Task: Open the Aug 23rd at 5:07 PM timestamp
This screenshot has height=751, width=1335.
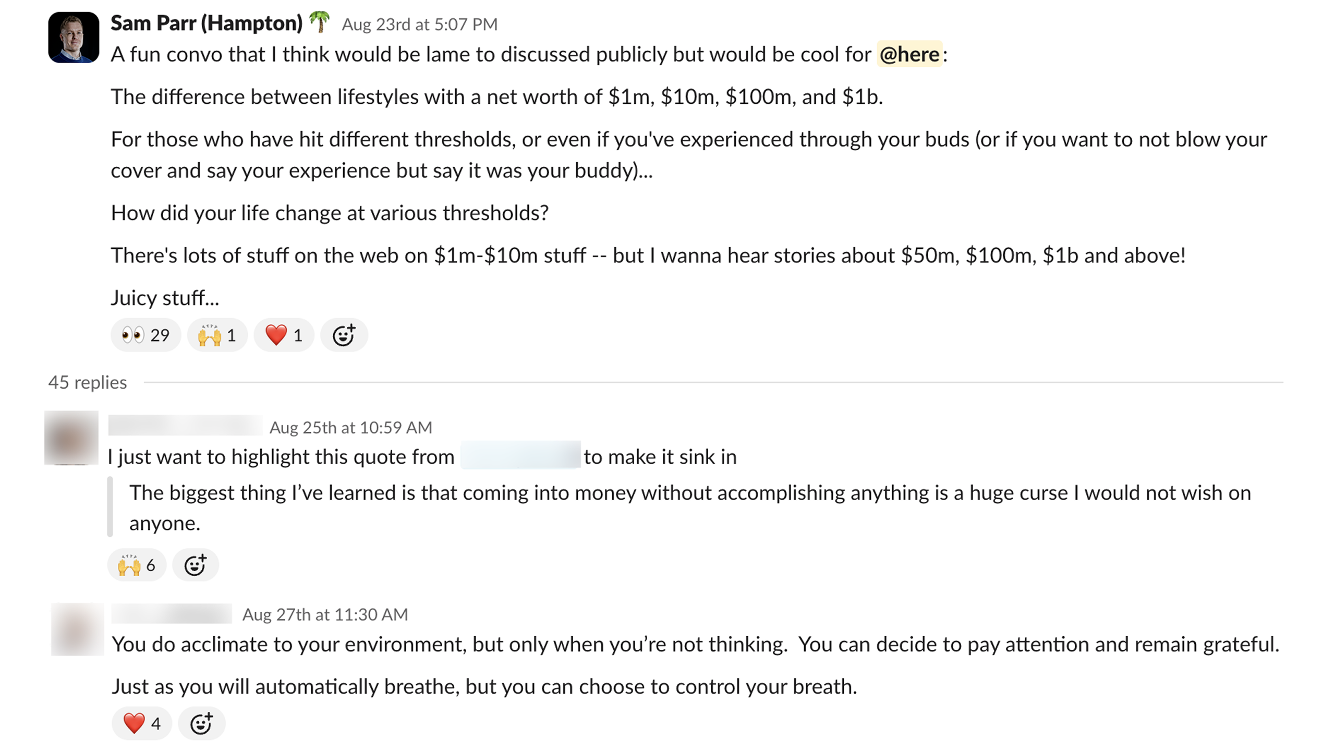Action: coord(419,25)
